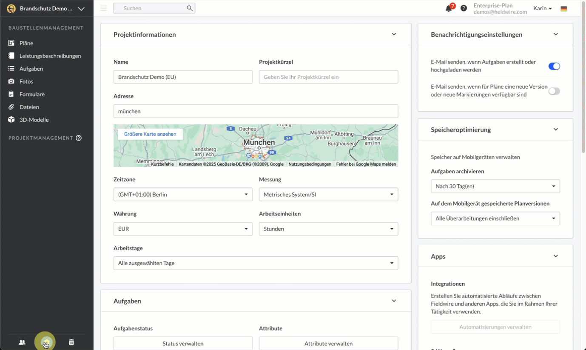Click the Projektmanagement help question mark
Viewport: 586px width, 350px height.
[79, 138]
